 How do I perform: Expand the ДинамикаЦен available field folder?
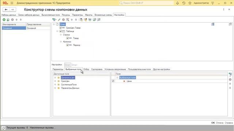tap(55, 78)
